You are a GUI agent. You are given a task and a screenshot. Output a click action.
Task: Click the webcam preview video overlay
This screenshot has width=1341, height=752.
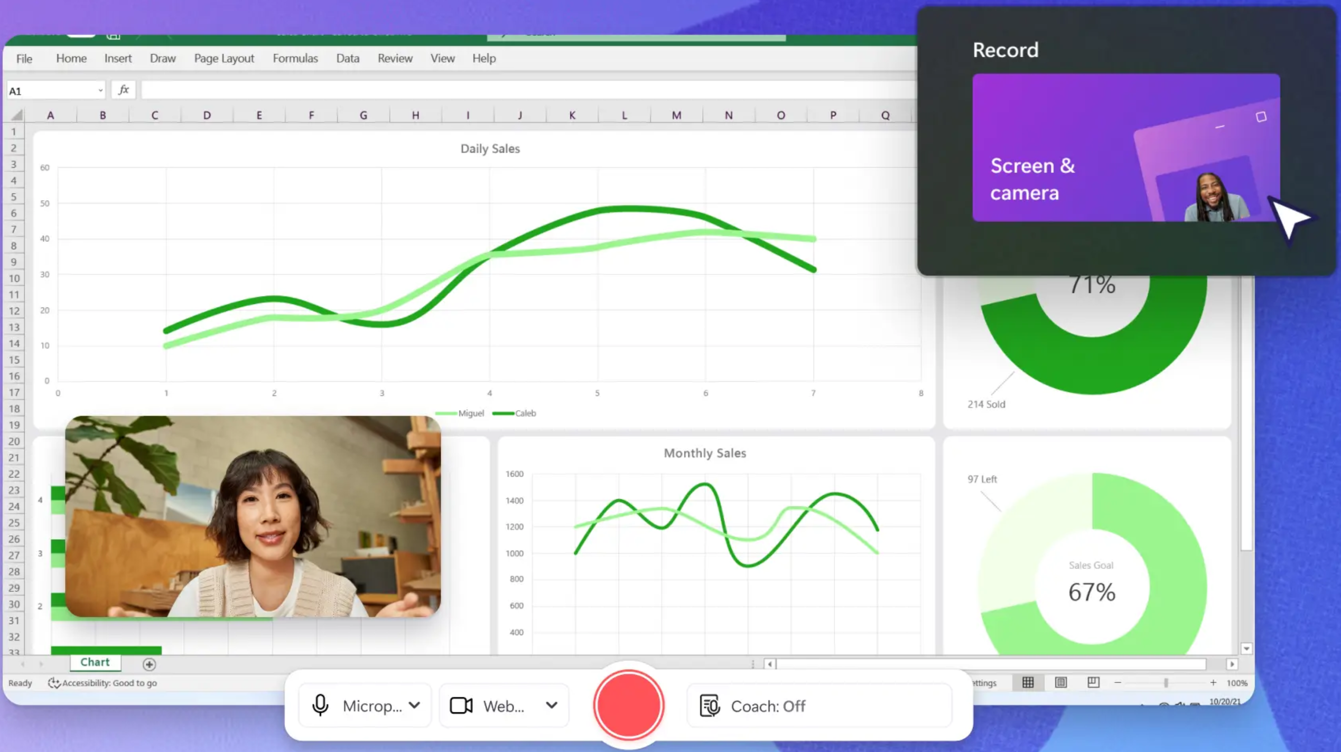click(253, 516)
